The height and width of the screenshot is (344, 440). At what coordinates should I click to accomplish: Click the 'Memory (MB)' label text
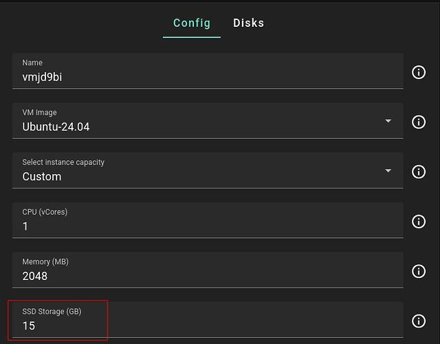[45, 261]
